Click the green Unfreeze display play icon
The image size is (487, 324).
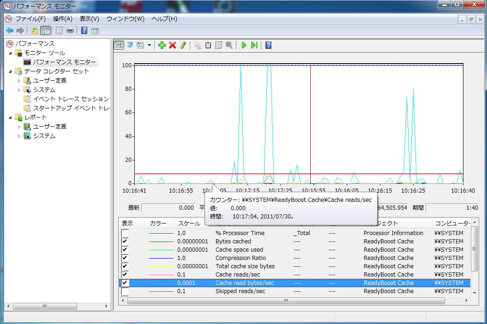[x=244, y=45]
